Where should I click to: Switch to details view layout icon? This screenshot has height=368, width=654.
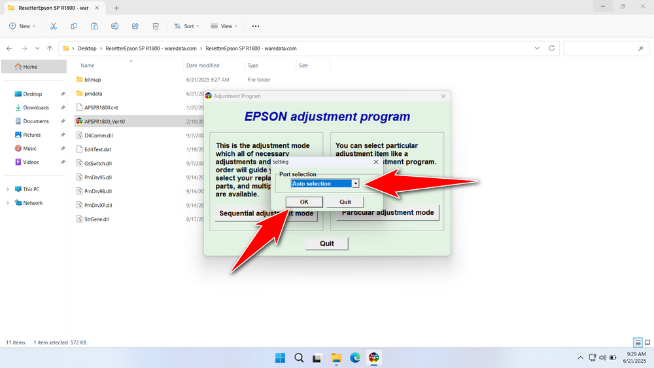(x=638, y=342)
